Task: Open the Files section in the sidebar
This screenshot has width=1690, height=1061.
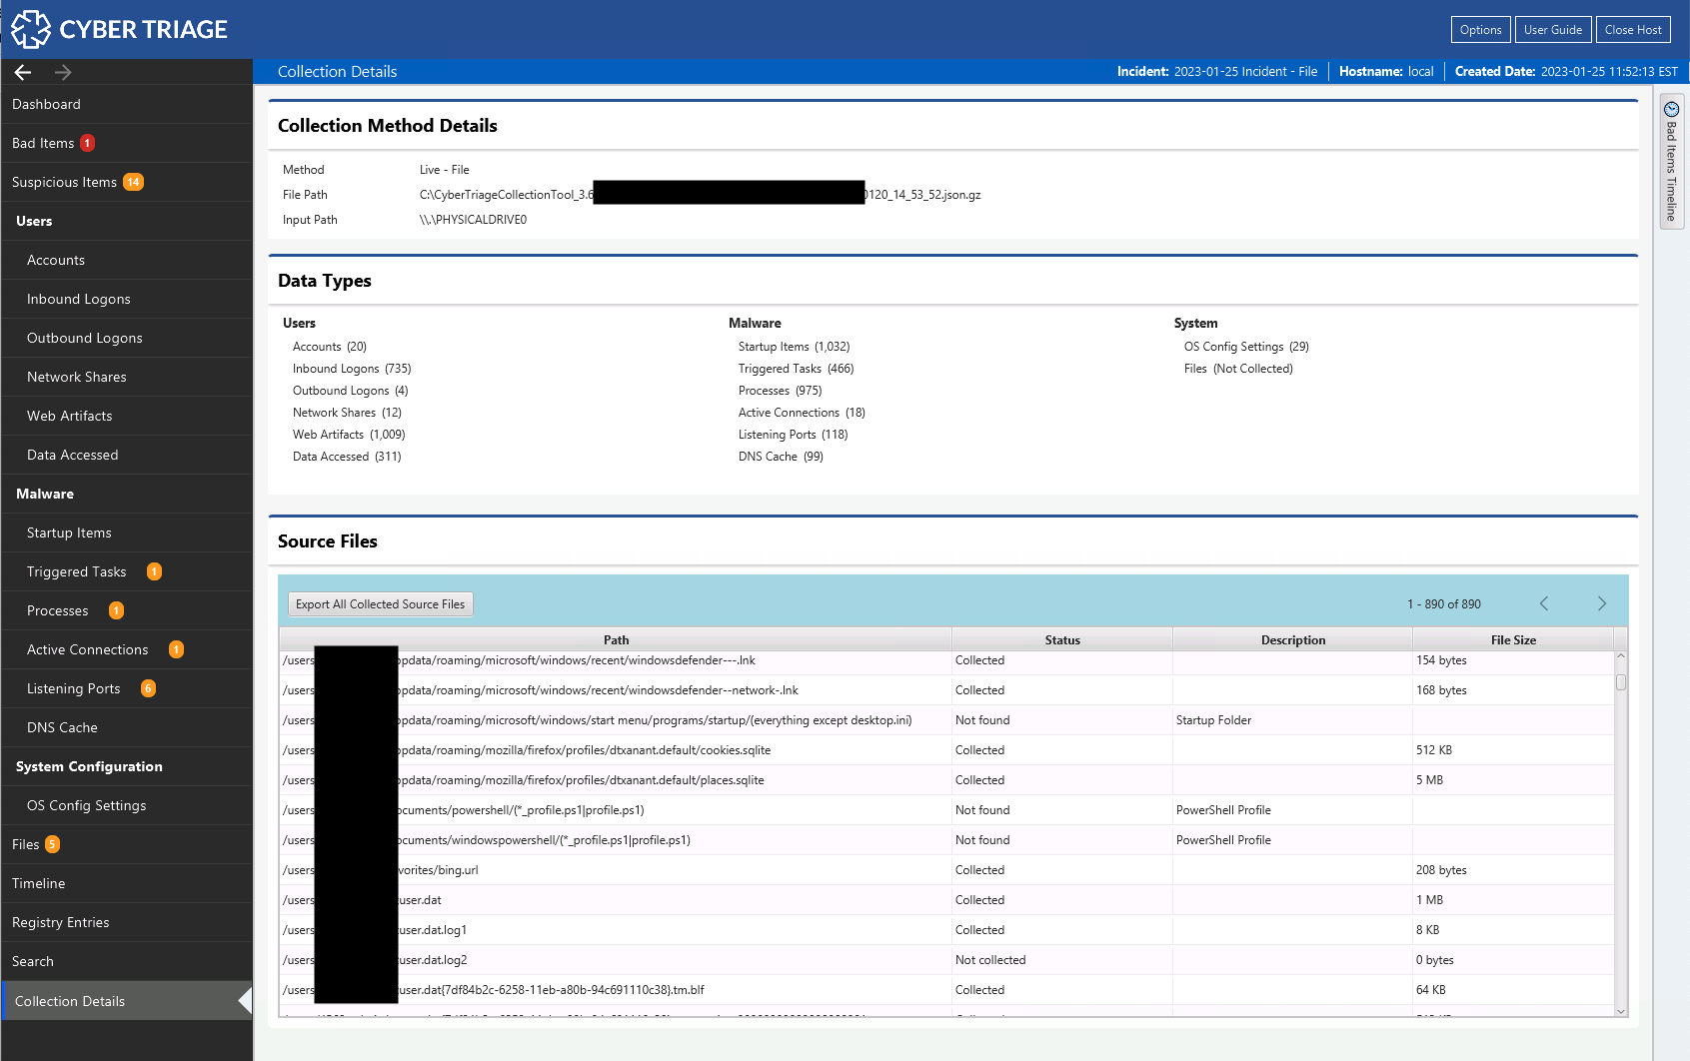Action: click(x=127, y=844)
